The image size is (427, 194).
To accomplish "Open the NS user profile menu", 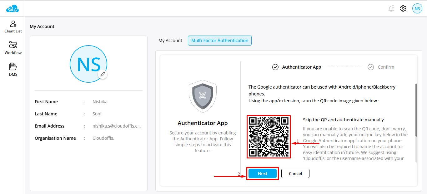I will (417, 8).
